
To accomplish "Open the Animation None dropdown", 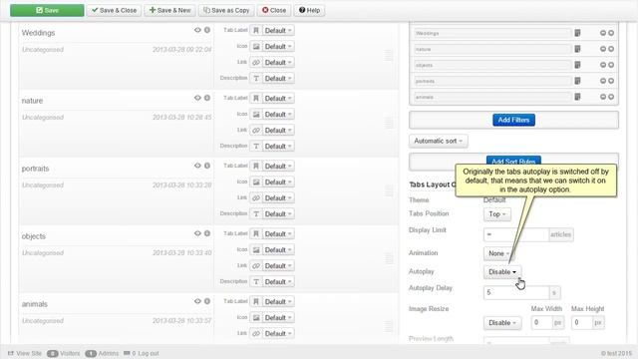I will coord(498,253).
